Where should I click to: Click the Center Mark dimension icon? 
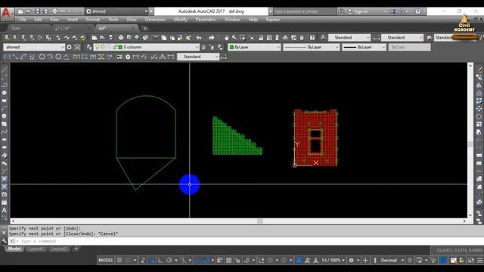128,57
